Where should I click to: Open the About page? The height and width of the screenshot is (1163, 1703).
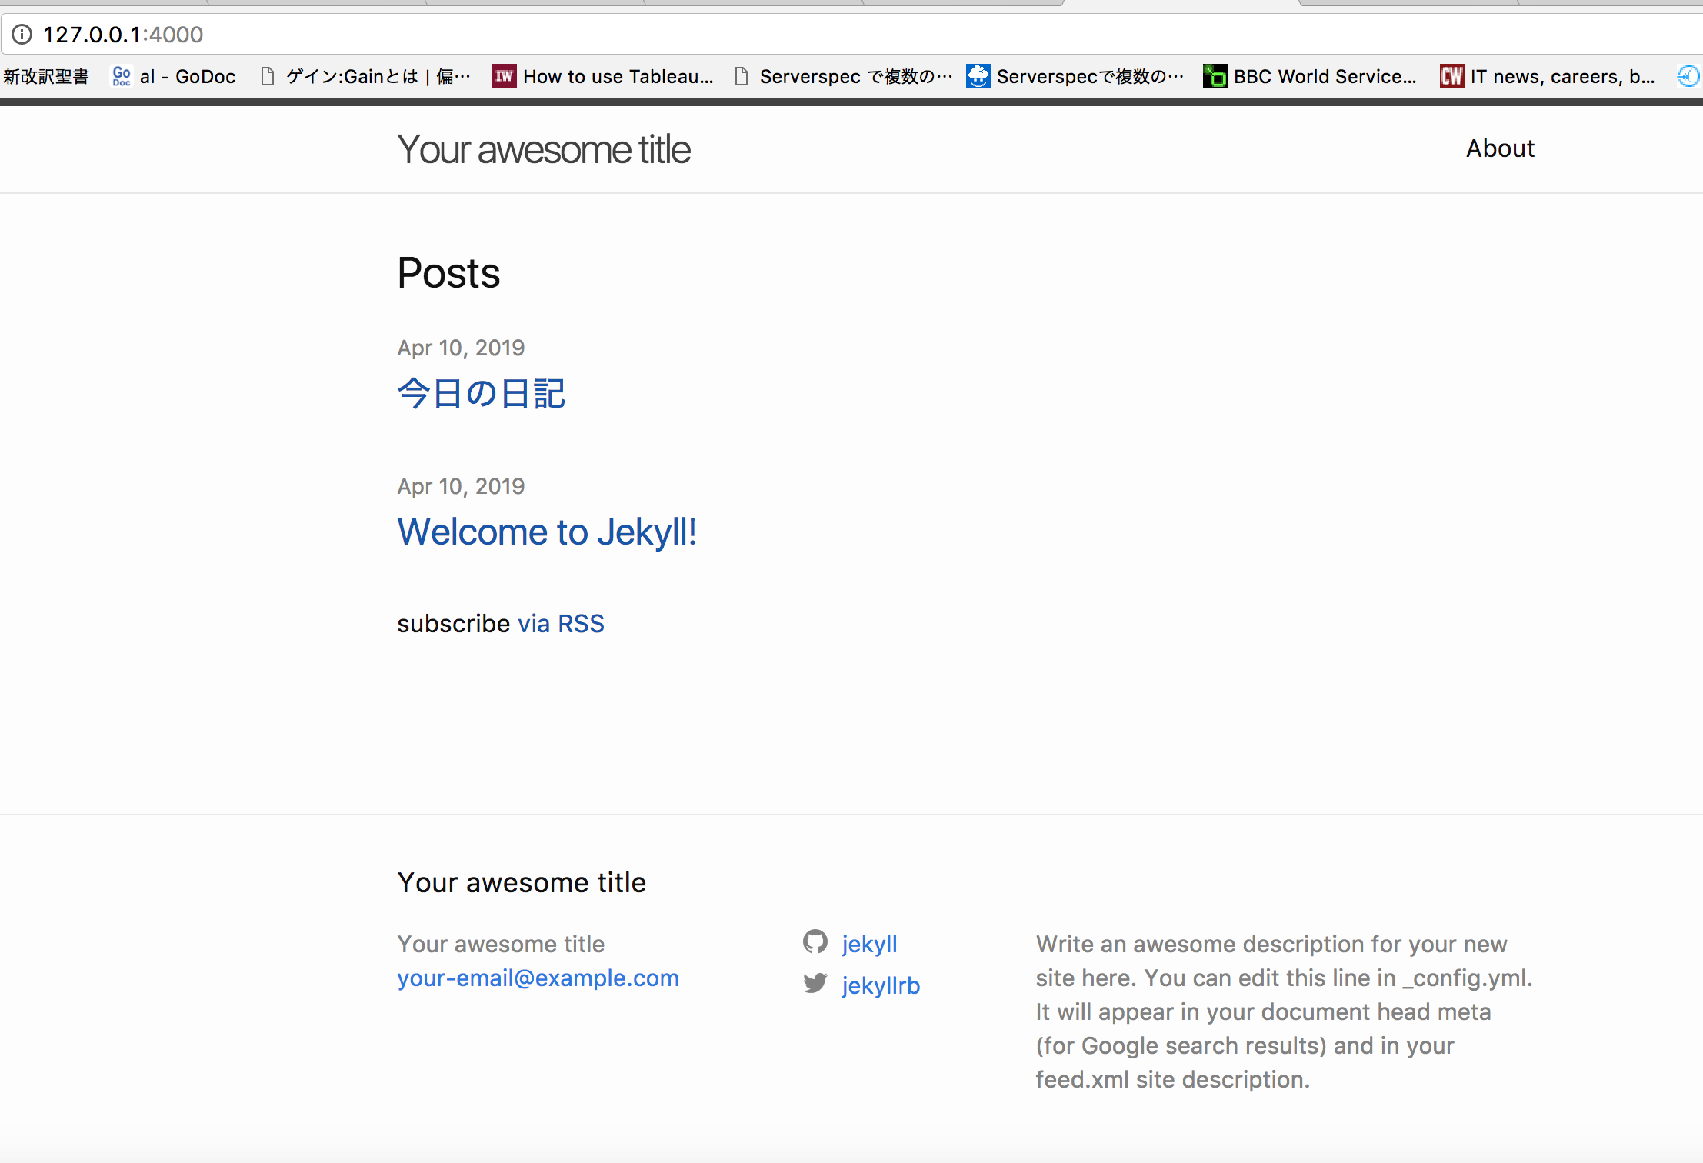(x=1499, y=148)
